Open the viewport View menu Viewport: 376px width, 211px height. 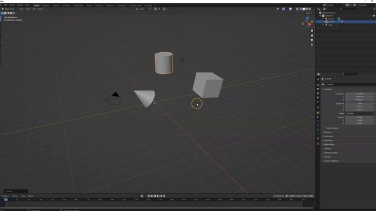(x=21, y=9)
